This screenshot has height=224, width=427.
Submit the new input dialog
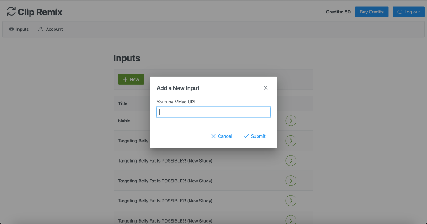click(254, 136)
